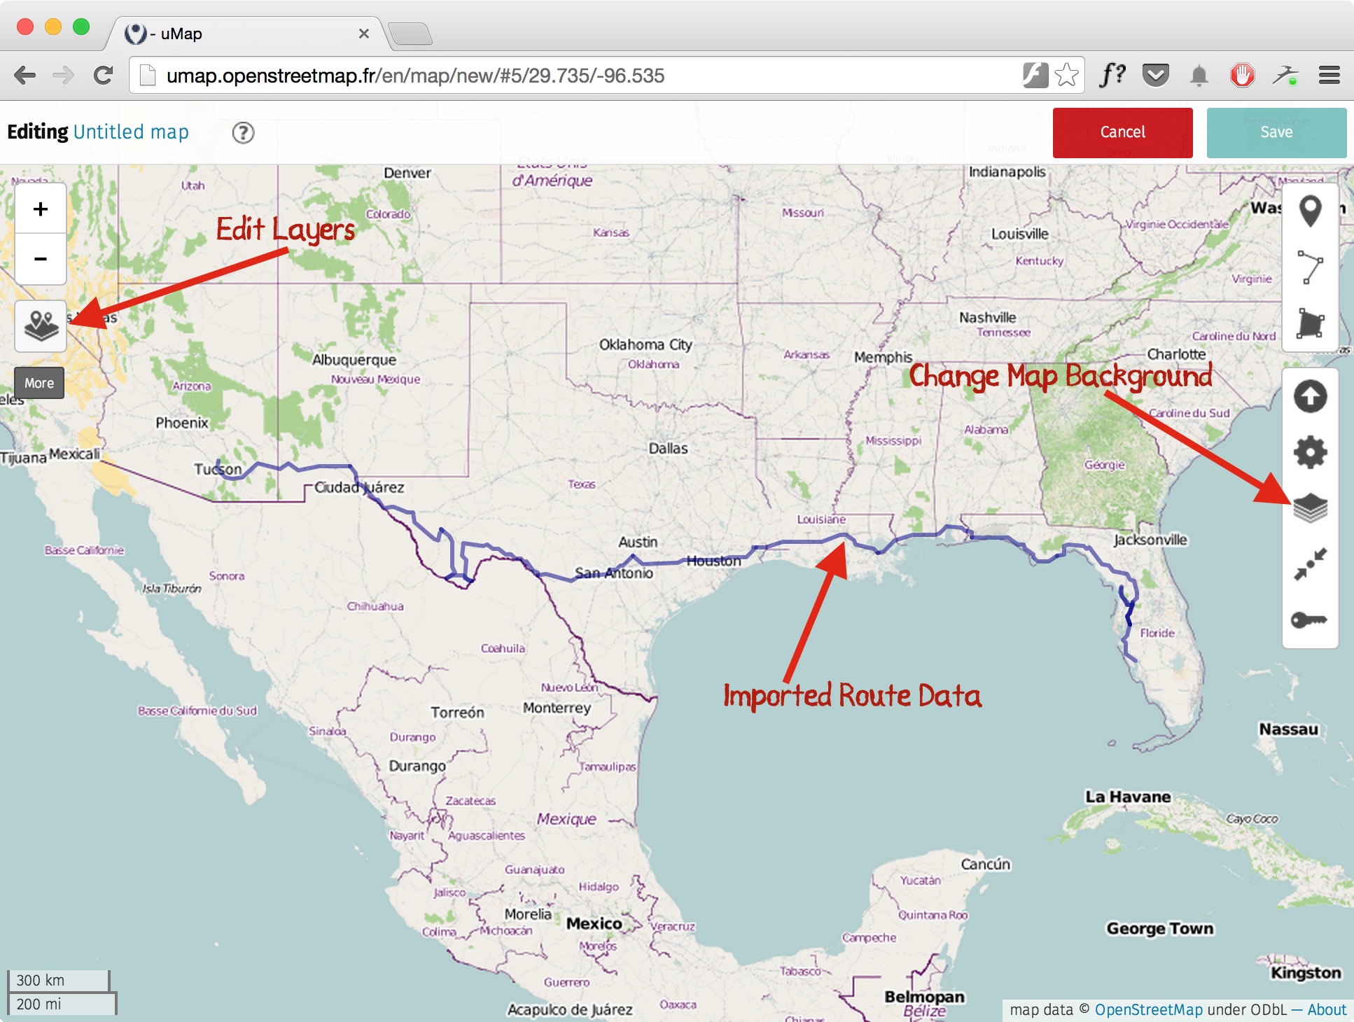Image resolution: width=1354 pixels, height=1022 pixels.
Task: Expand the More controls button
Action: pyautogui.click(x=39, y=383)
